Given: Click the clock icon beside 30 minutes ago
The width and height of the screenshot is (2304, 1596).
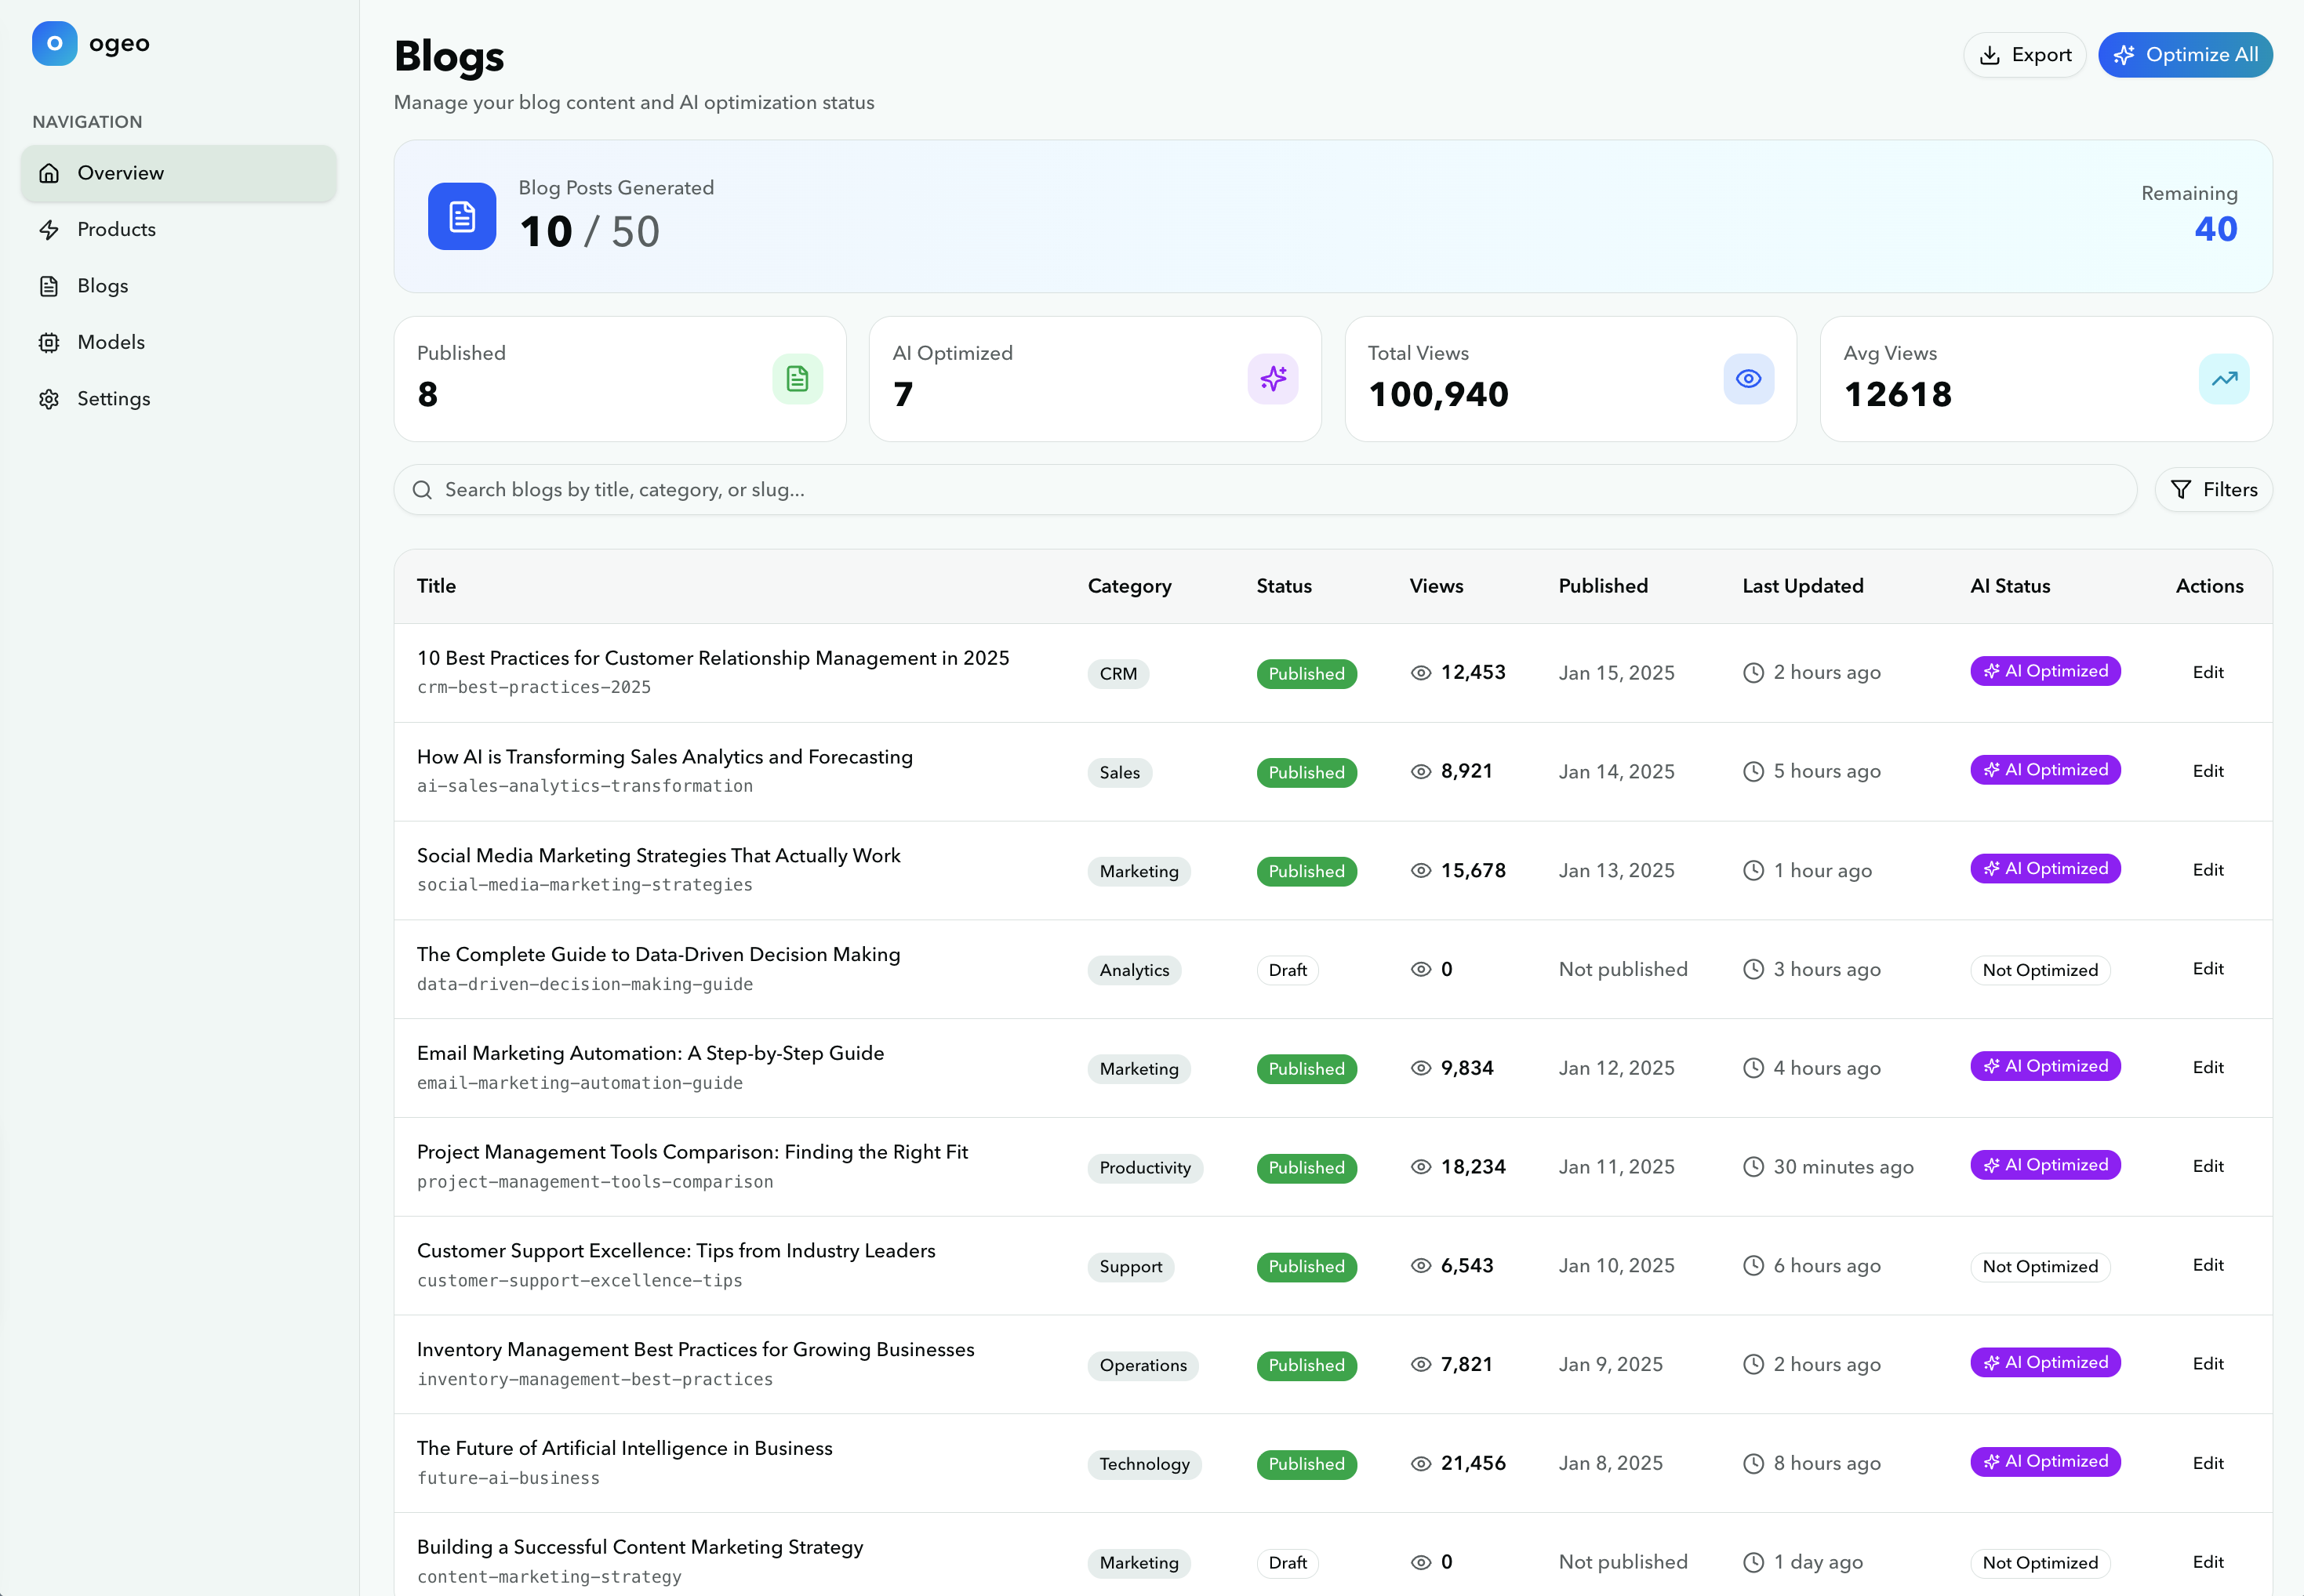Looking at the screenshot, I should coord(1753,1167).
